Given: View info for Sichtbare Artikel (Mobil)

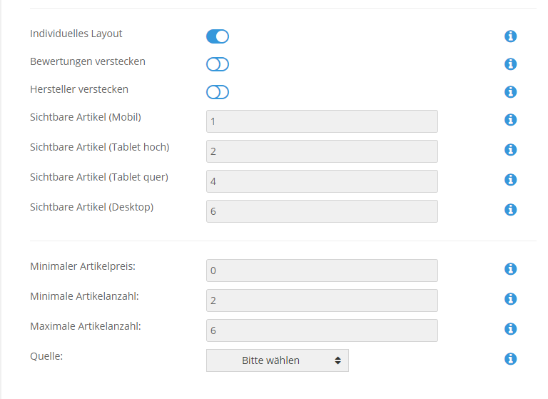Looking at the screenshot, I should (x=510, y=120).
